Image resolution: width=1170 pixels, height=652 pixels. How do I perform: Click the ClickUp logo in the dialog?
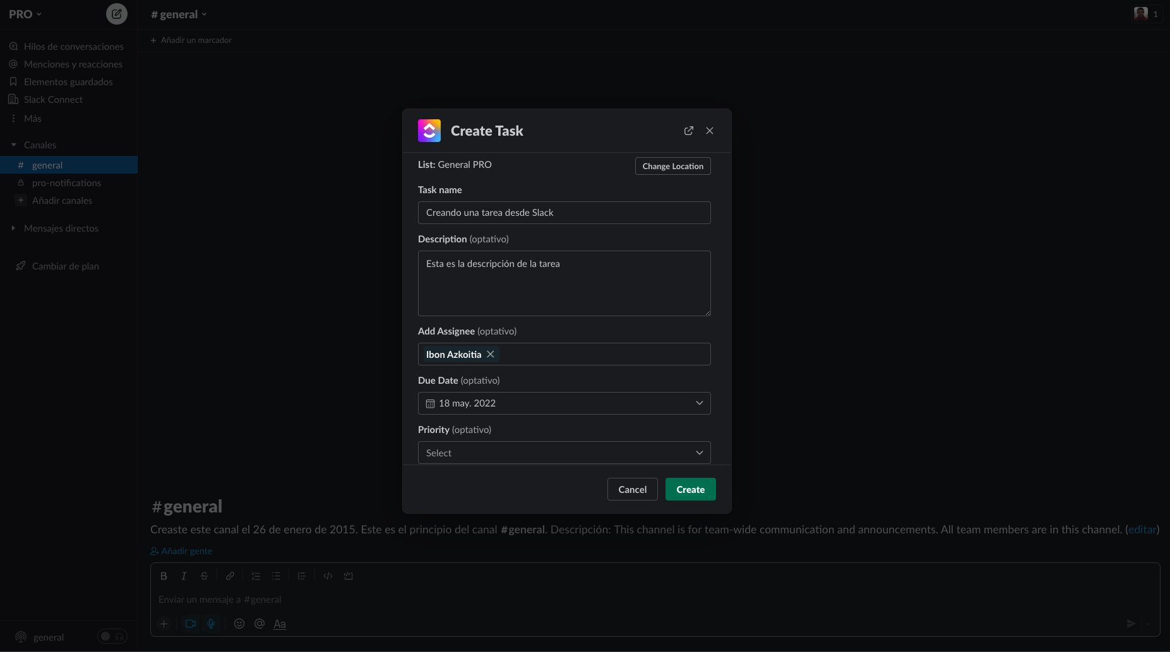coord(429,131)
